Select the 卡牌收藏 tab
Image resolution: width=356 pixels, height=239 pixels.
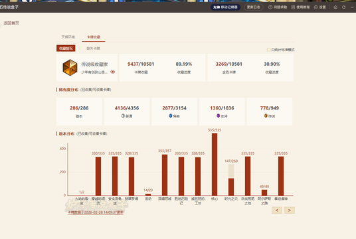coord(94,37)
